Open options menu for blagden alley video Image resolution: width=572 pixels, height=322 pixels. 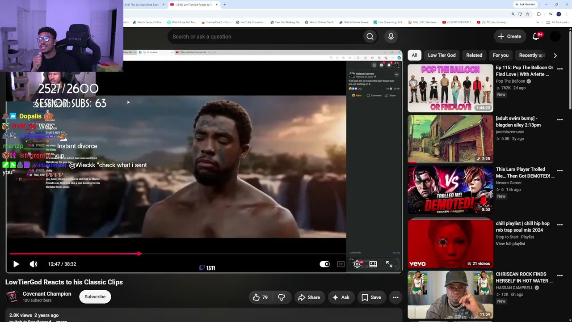tap(560, 120)
